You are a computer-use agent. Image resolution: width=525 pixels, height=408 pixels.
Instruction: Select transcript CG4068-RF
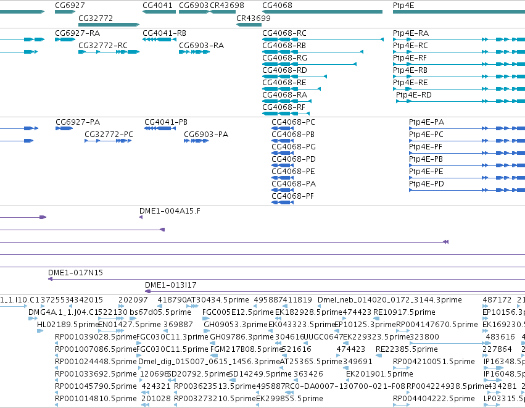tap(286, 114)
